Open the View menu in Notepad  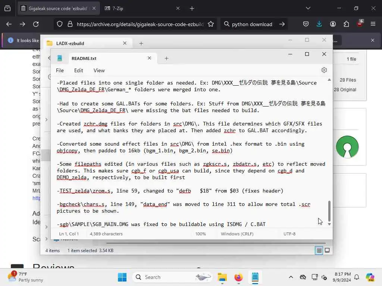99,70
